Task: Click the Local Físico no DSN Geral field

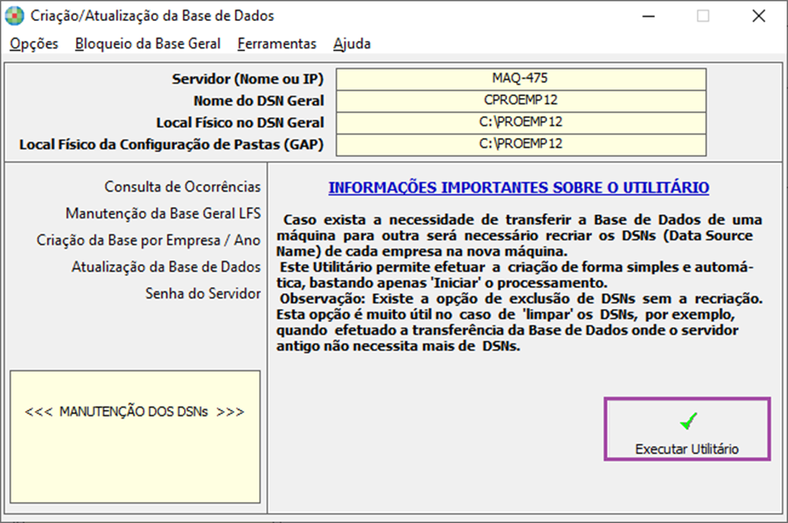Action: point(520,122)
